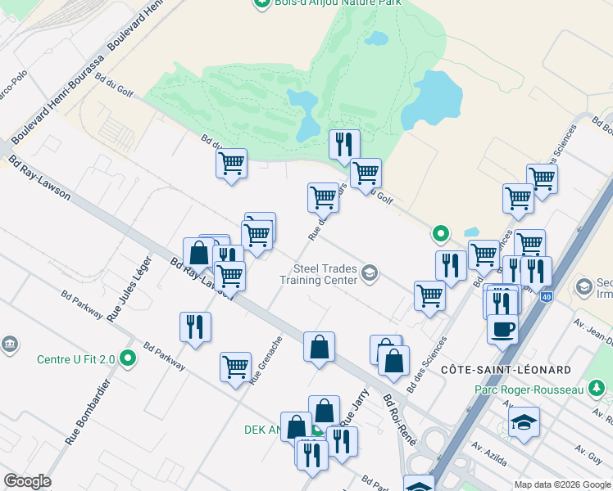Select the museum building icon at left edge
This screenshot has height=491, width=613.
(x=10, y=345)
